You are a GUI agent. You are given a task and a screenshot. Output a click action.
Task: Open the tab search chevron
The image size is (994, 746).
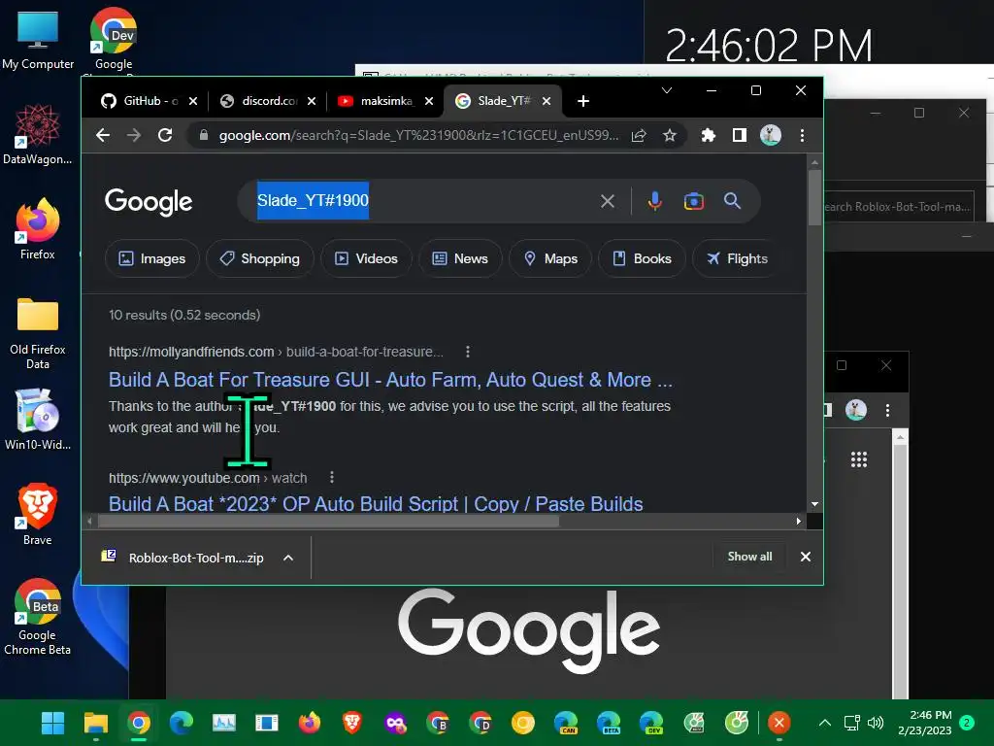[x=667, y=90]
